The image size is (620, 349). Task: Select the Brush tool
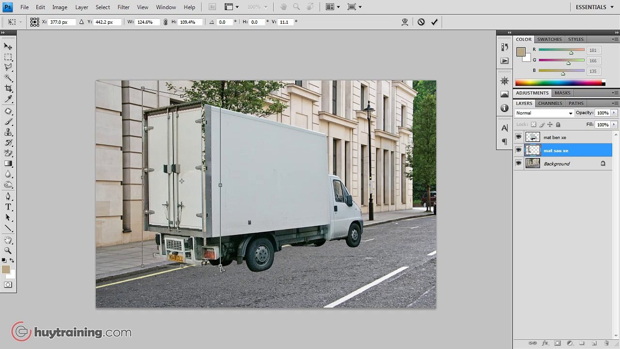point(8,122)
